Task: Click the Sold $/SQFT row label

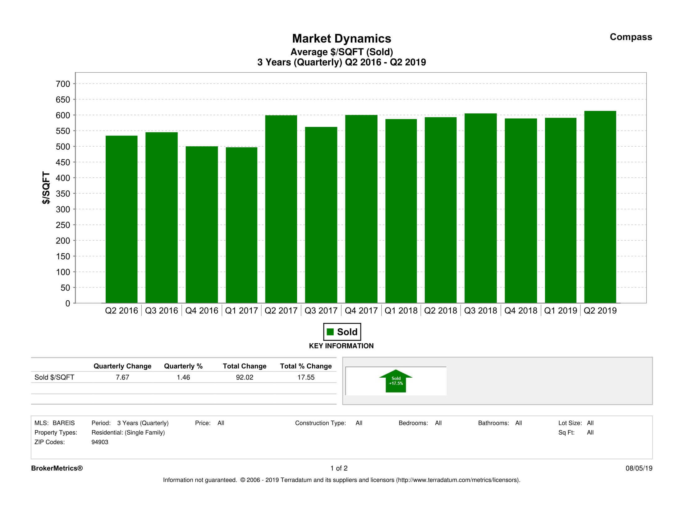Action: tap(54, 377)
